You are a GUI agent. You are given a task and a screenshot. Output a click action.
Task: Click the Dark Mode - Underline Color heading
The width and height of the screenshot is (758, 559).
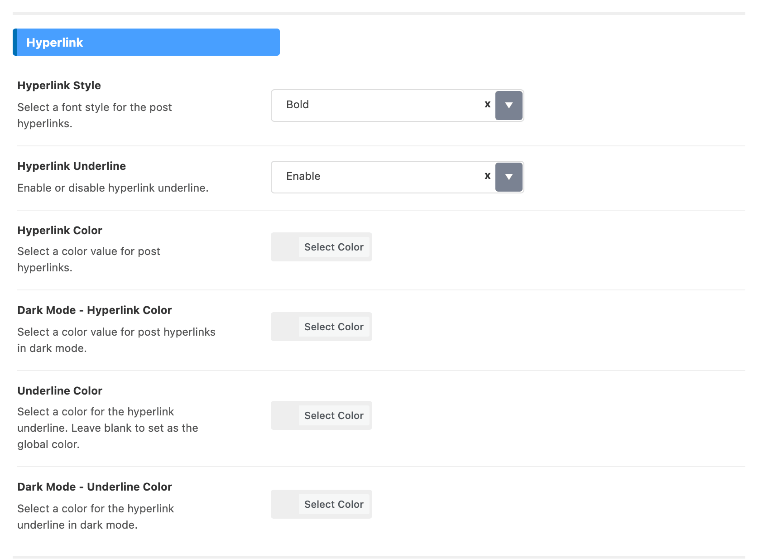coord(95,487)
